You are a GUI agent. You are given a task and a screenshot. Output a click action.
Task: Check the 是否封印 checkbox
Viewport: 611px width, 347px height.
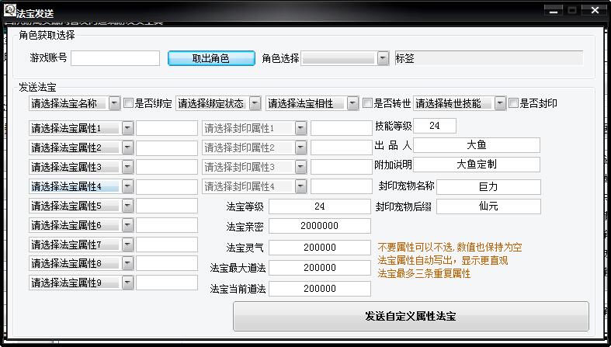point(512,103)
